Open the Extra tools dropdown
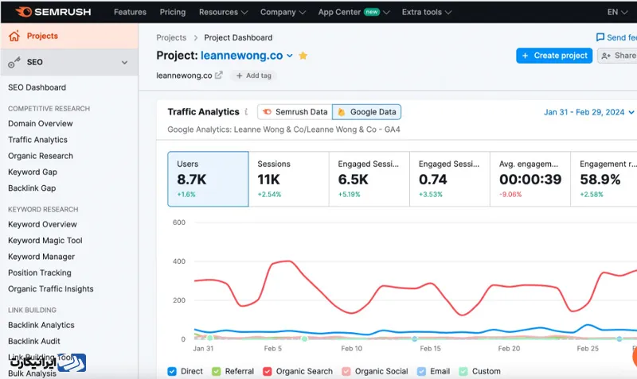 427,12
